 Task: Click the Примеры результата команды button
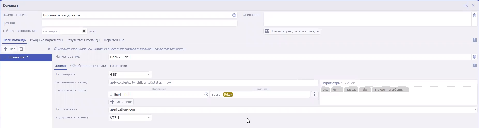(292, 31)
